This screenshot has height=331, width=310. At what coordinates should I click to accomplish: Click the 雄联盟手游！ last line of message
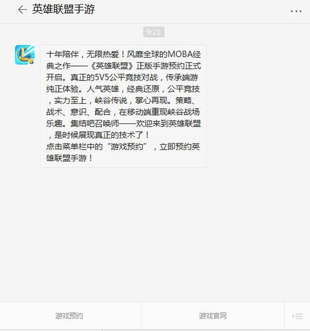coord(69,158)
